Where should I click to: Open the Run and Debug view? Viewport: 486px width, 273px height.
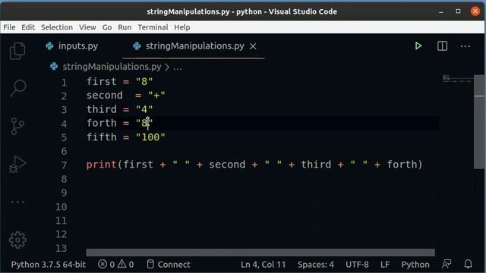[17, 165]
